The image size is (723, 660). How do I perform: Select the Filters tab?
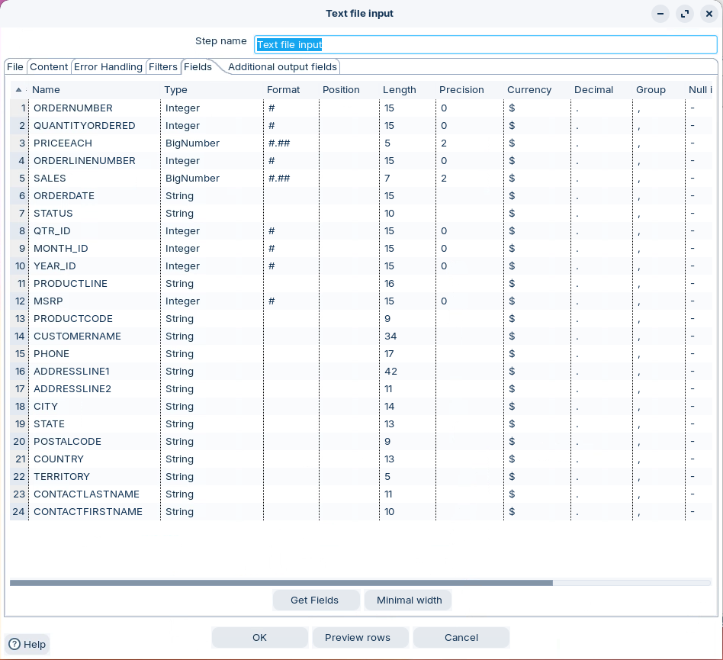163,67
